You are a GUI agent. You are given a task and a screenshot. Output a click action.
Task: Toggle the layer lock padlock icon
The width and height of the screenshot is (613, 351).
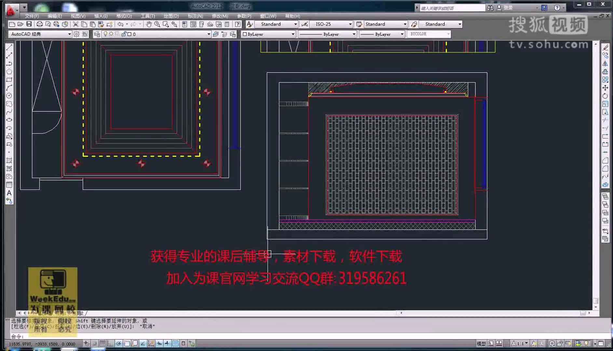124,34
